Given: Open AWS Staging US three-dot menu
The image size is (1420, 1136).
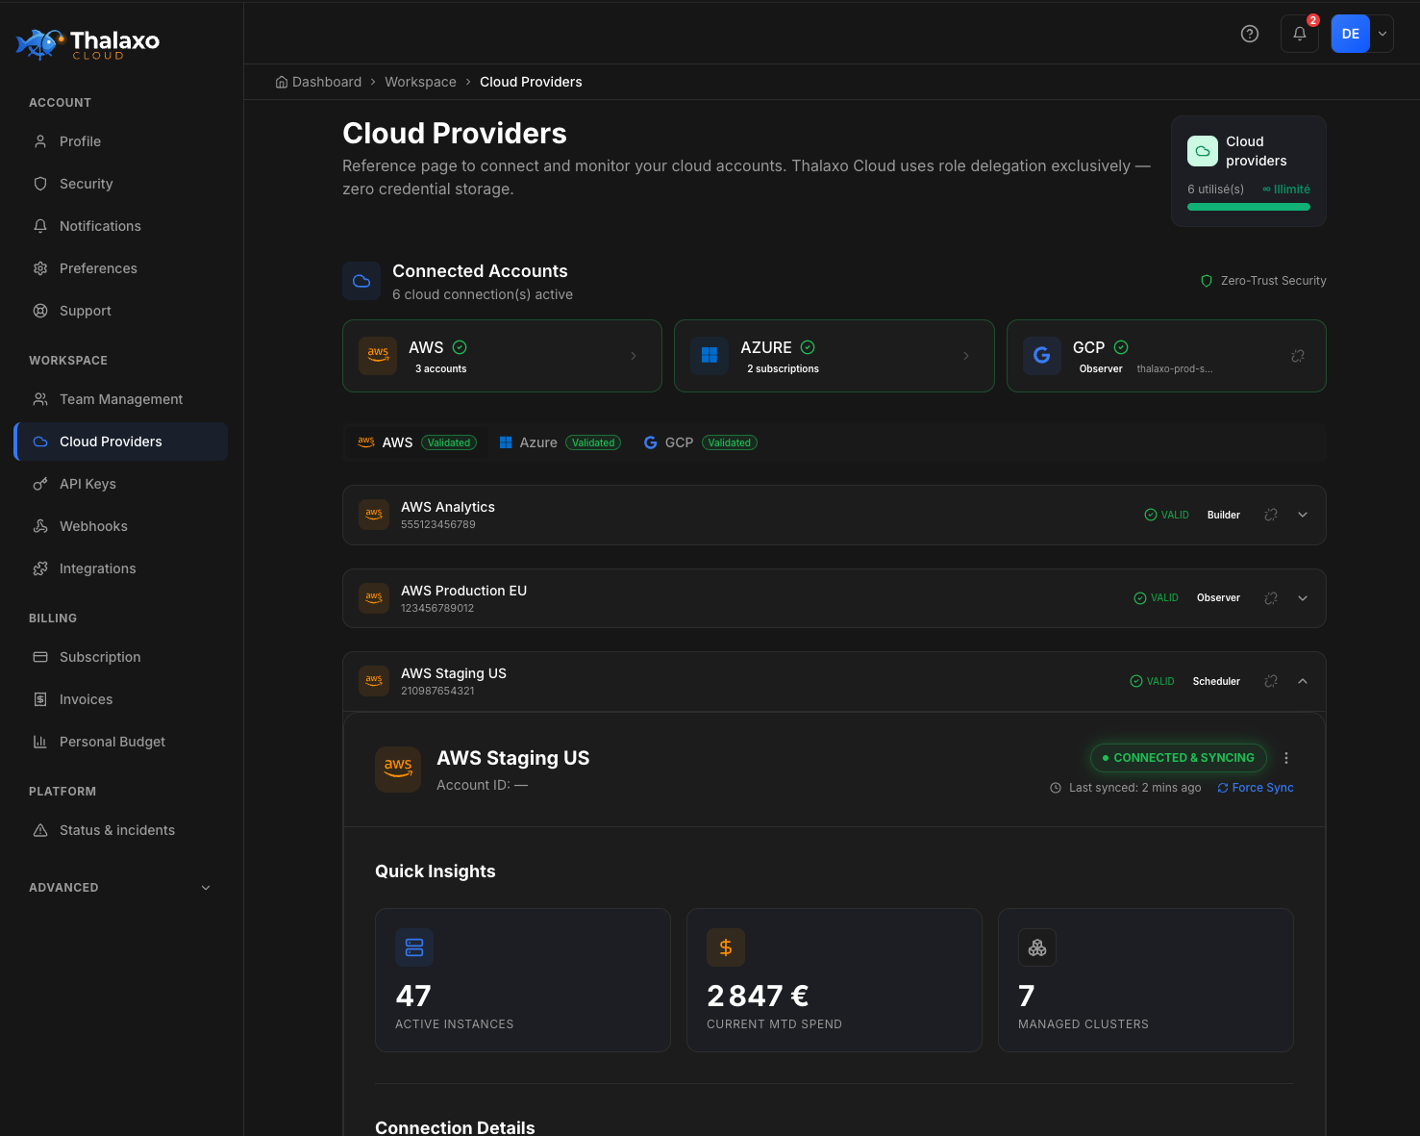Looking at the screenshot, I should 1286,758.
